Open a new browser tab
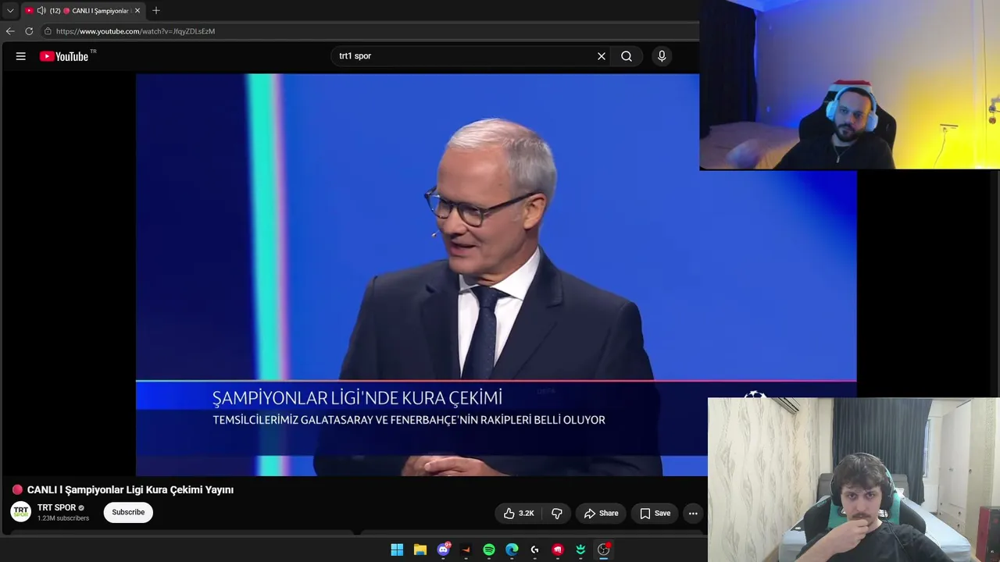The height and width of the screenshot is (562, 1000). click(x=156, y=11)
